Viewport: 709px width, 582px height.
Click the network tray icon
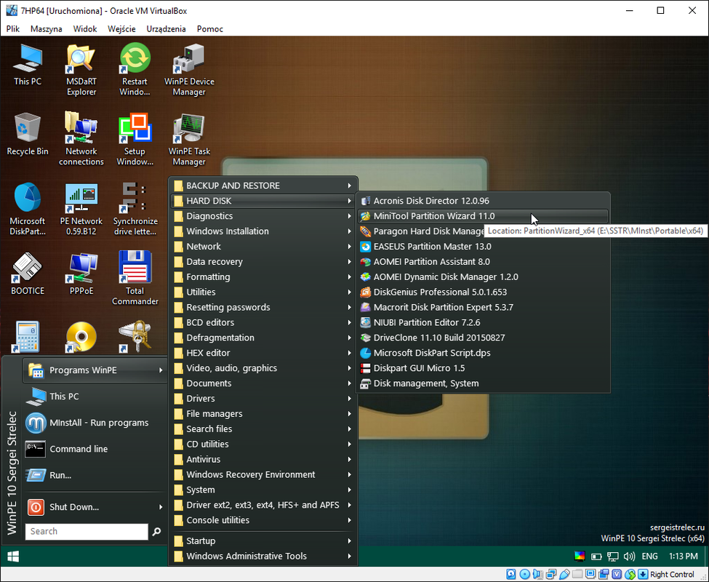[613, 557]
